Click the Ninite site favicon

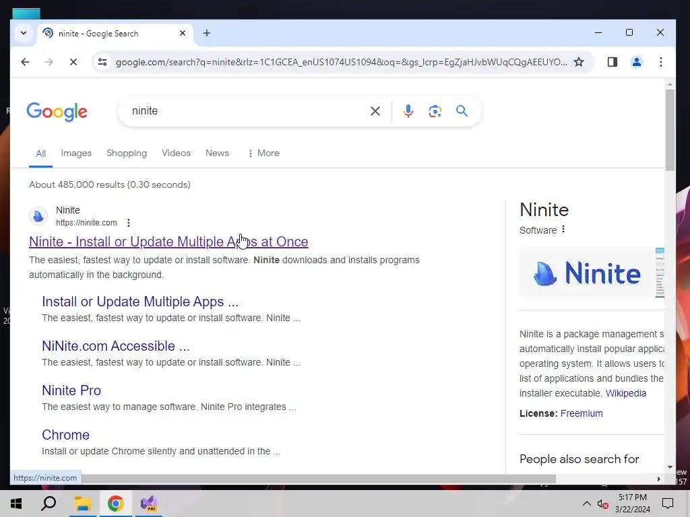[38, 216]
